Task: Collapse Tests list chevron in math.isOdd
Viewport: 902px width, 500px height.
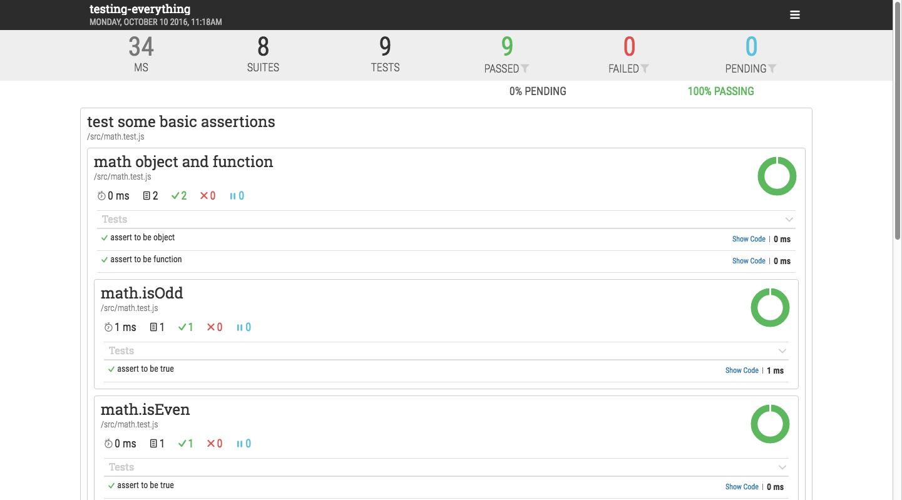Action: [782, 351]
